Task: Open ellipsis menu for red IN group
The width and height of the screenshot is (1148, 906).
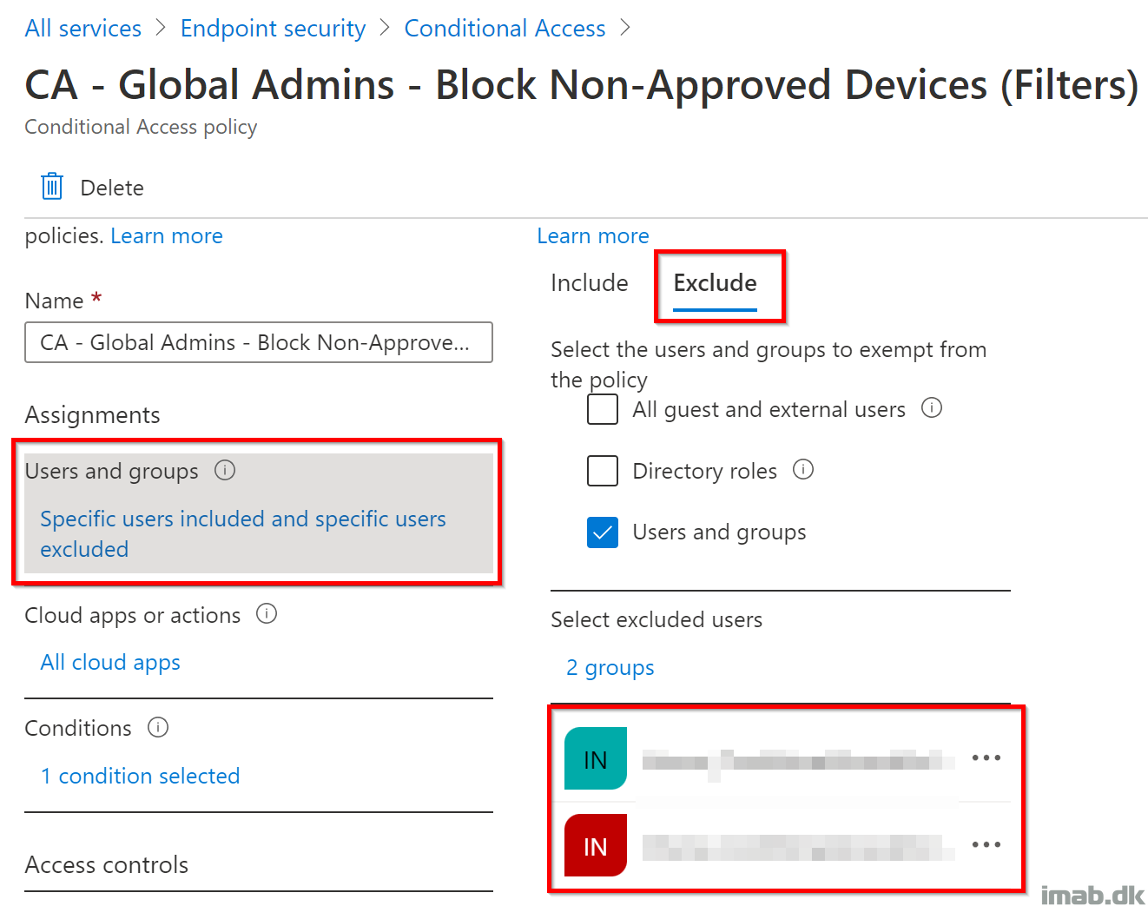Action: point(986,844)
